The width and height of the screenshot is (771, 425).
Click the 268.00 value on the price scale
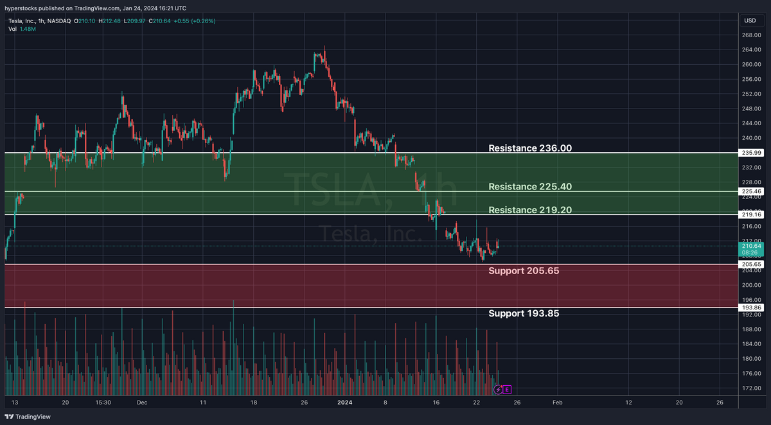point(751,36)
